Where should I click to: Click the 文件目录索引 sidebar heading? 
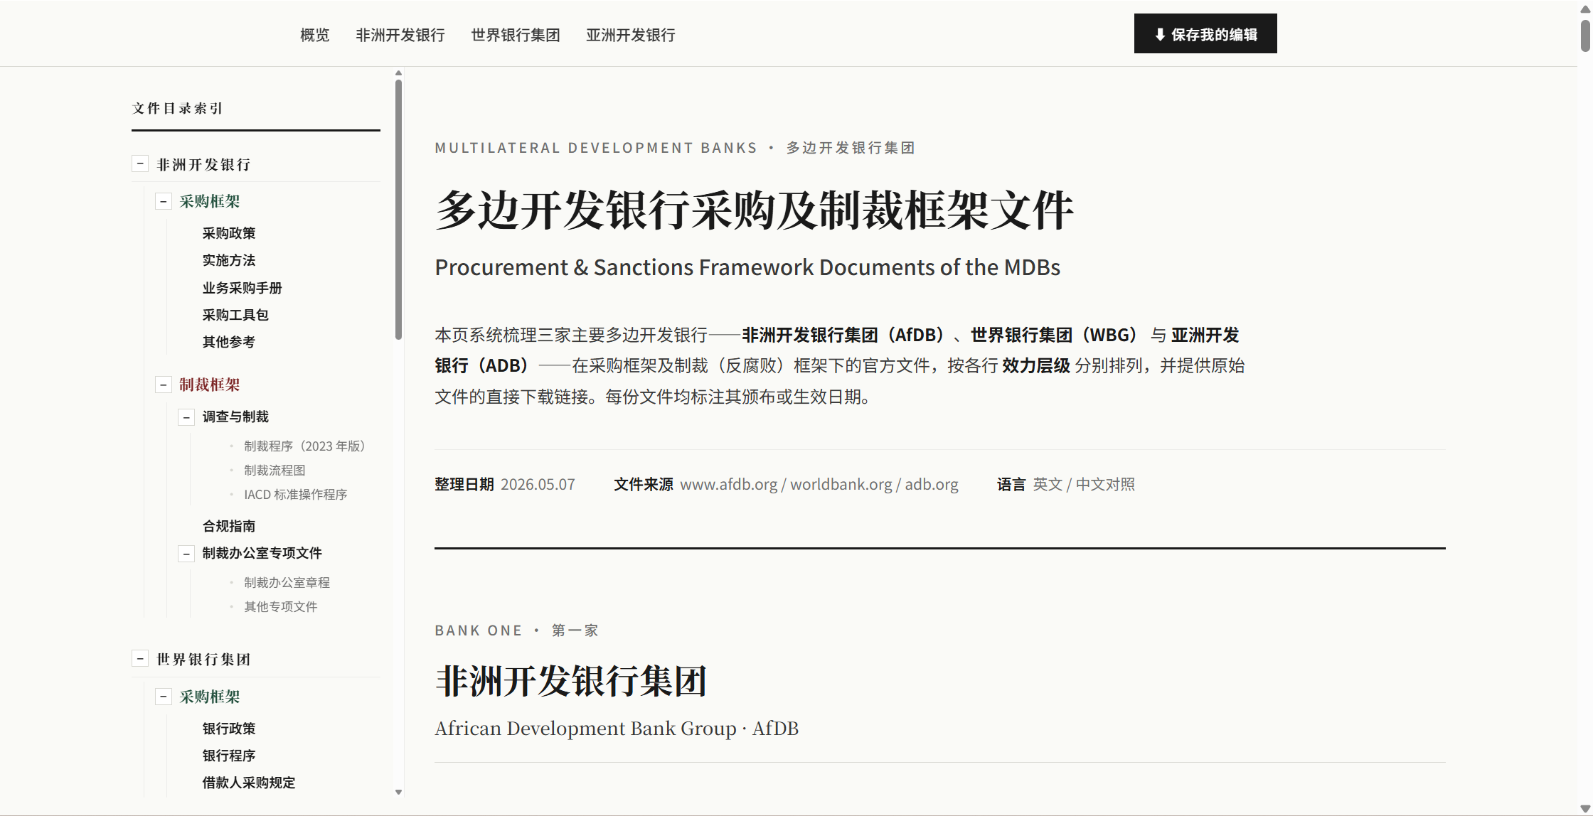pyautogui.click(x=178, y=108)
